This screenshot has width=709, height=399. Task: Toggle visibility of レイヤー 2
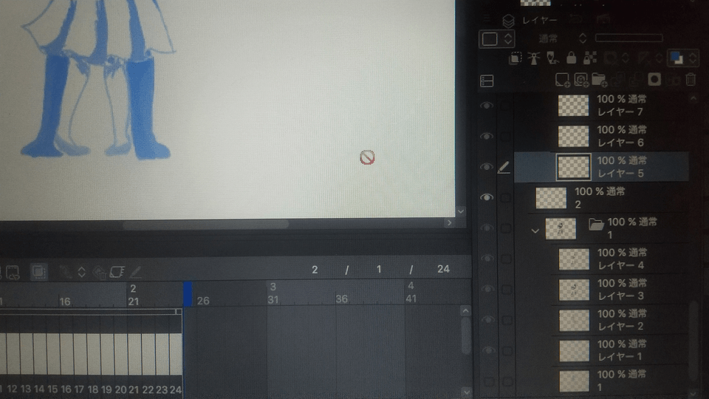pyautogui.click(x=487, y=320)
